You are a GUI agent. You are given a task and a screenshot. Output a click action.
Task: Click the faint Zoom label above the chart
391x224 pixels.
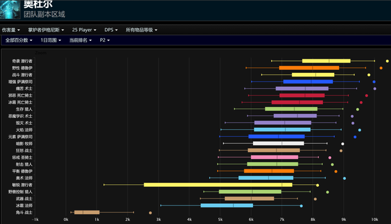click(41, 53)
